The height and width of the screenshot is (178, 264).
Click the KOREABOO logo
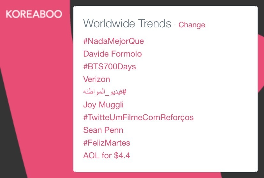point(34,14)
